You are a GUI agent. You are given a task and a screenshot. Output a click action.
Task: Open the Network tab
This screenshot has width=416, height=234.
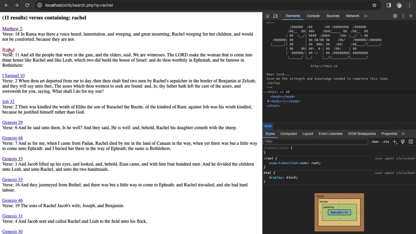coord(353,16)
